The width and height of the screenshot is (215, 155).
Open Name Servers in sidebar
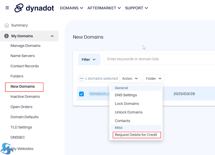click(23, 56)
